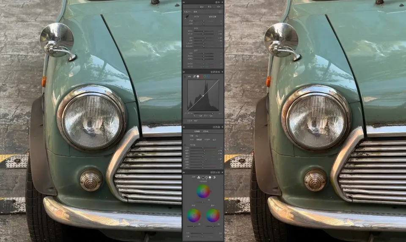Select the green channel tone curve circle
This screenshot has height=242, width=406.
[x=205, y=76]
